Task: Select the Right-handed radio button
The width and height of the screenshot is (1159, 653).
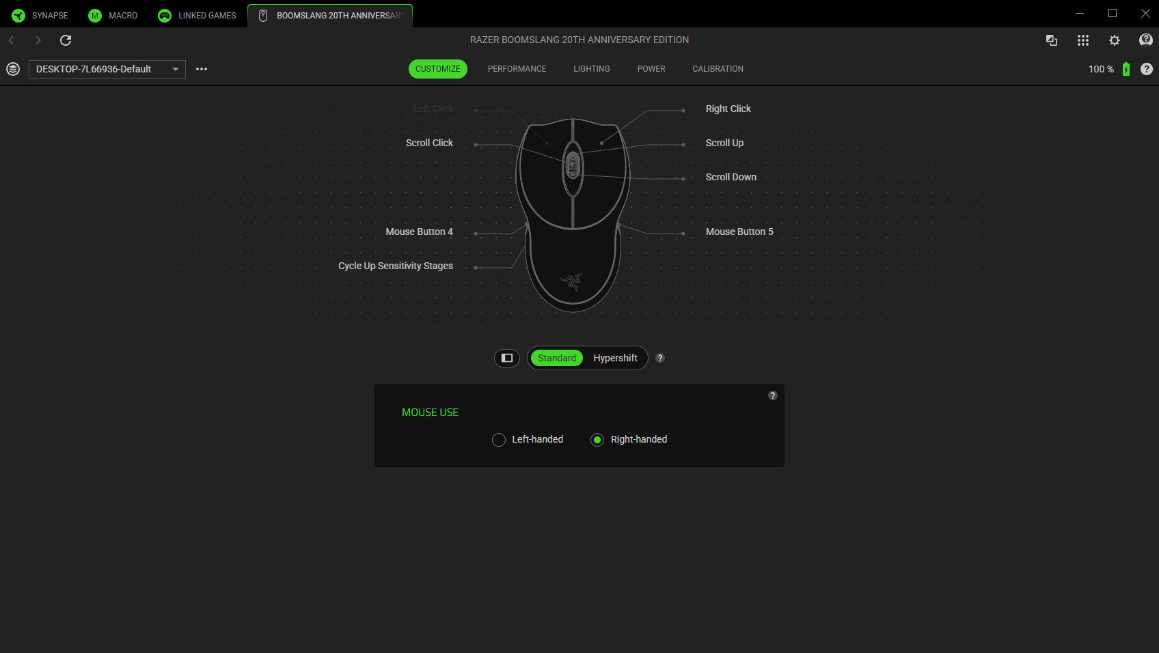Action: (597, 440)
